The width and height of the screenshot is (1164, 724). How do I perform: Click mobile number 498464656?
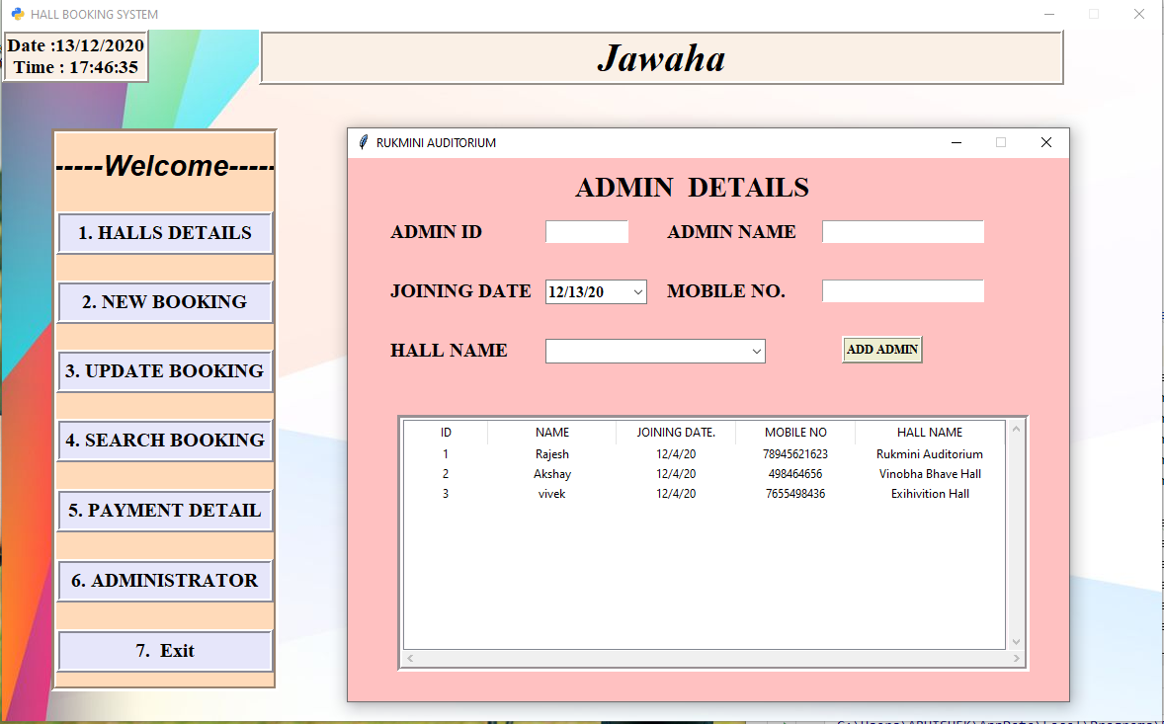795,474
